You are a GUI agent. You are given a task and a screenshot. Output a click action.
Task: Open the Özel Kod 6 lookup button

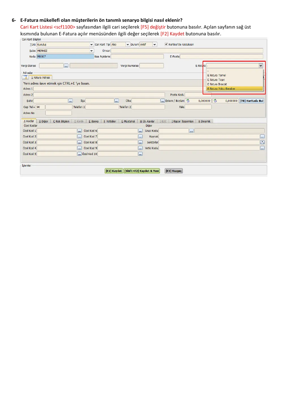pos(140,131)
